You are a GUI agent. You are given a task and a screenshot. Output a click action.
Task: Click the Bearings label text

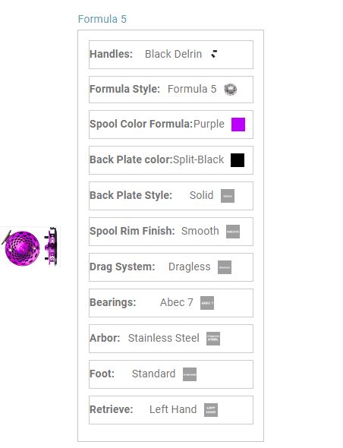click(x=113, y=302)
